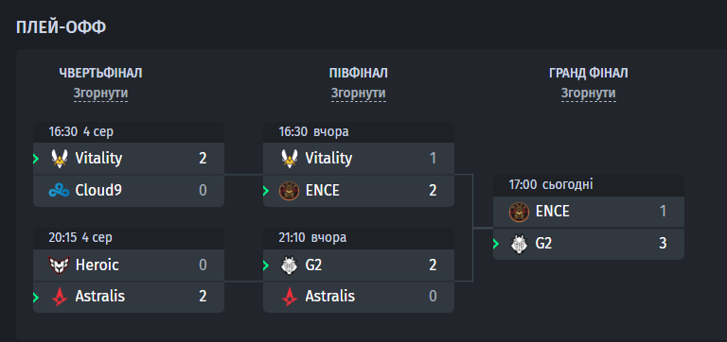This screenshot has height=342, width=727.
Task: Click Astralis logo in the quarterfinal match
Action: coord(60,297)
